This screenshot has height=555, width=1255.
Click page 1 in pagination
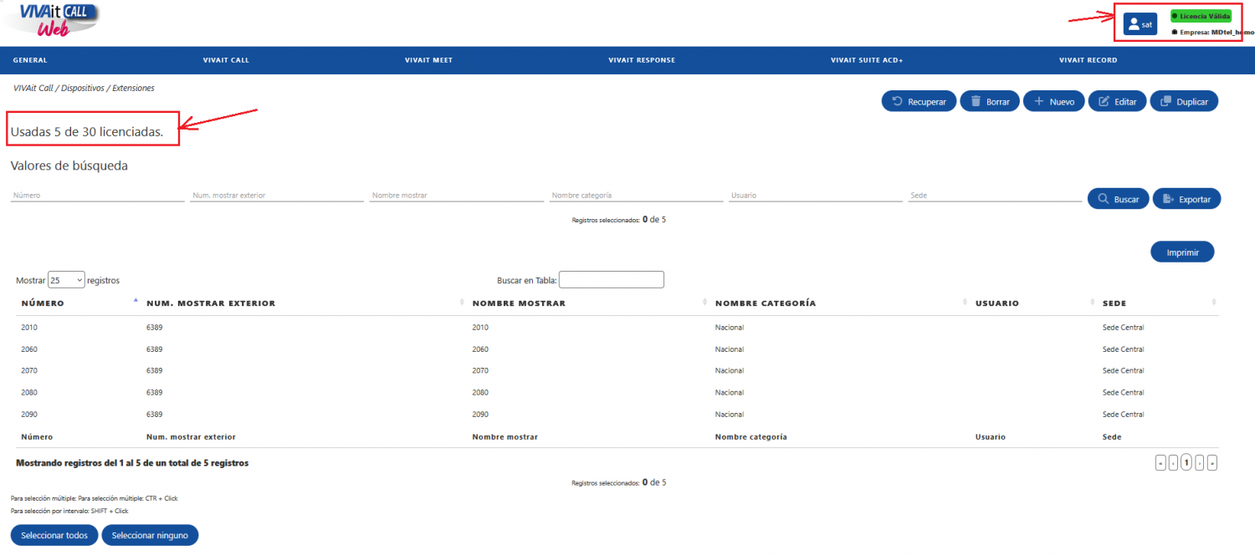pos(1186,463)
